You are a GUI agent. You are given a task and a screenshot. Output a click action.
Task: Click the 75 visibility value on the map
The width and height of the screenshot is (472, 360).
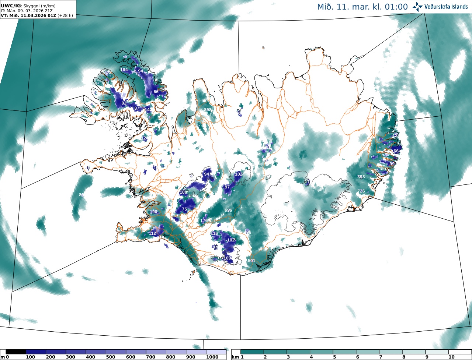(184, 209)
